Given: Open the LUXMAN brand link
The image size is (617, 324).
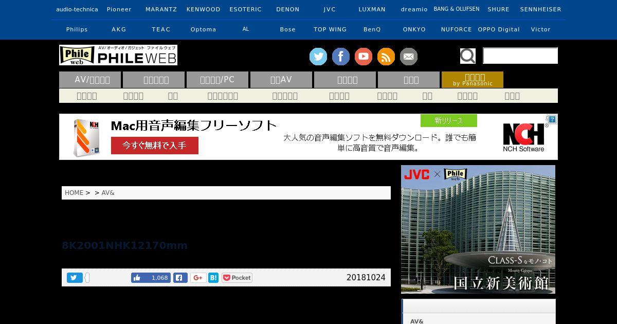Looking at the screenshot, I should pyautogui.click(x=372, y=9).
